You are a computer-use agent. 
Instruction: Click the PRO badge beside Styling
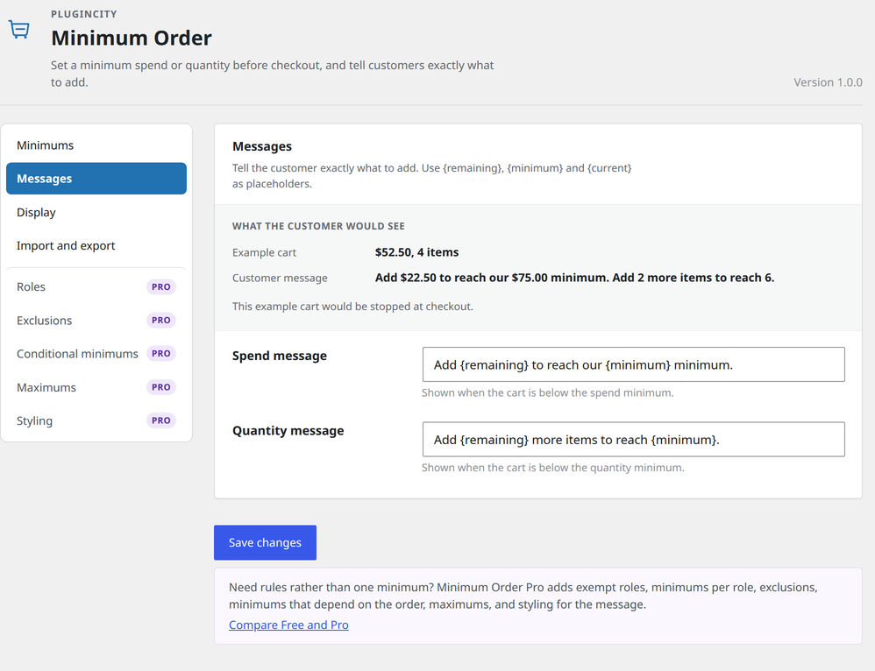pos(161,420)
